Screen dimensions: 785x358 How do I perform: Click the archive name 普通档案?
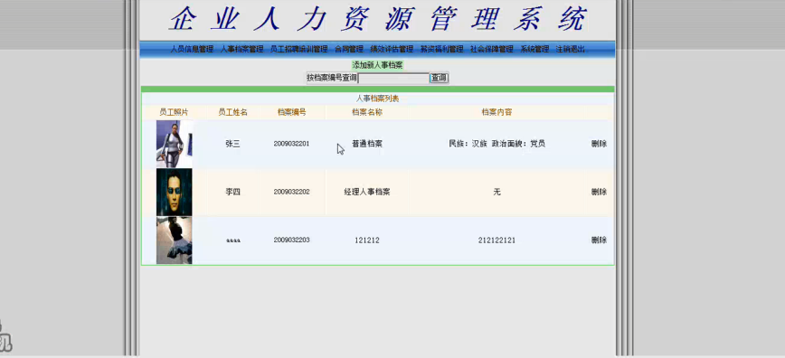point(367,144)
